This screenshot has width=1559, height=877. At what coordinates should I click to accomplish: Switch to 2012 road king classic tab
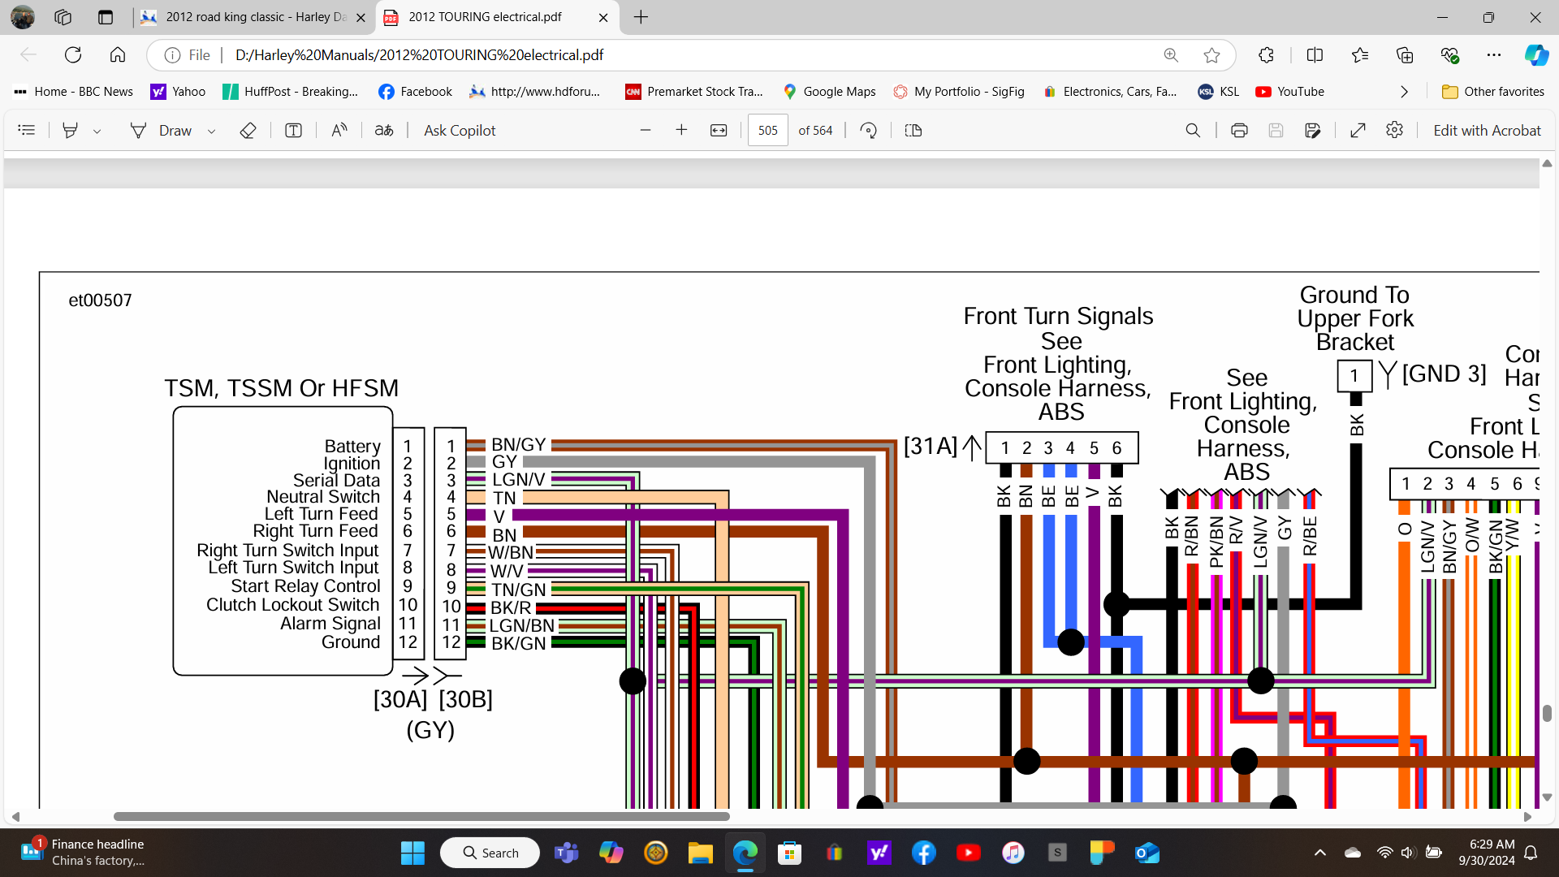tap(253, 17)
